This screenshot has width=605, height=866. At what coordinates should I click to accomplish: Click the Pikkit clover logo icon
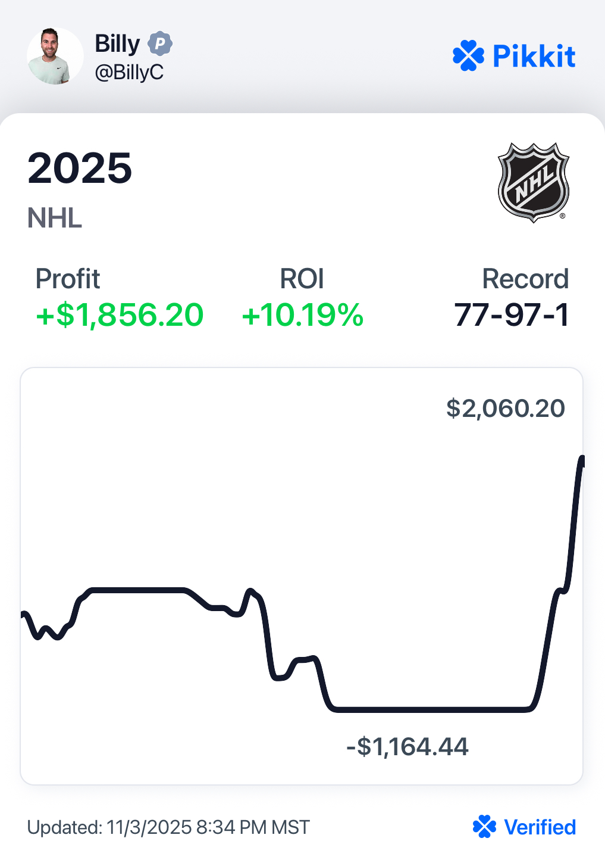468,56
